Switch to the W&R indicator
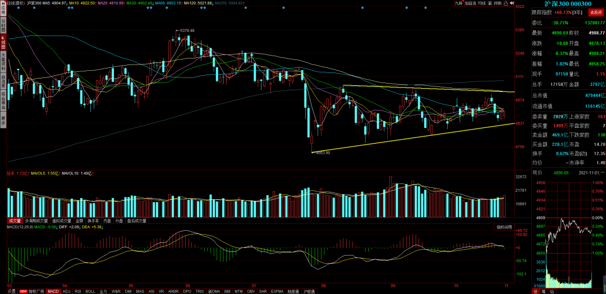This screenshot has width=606, height=294. (116, 291)
